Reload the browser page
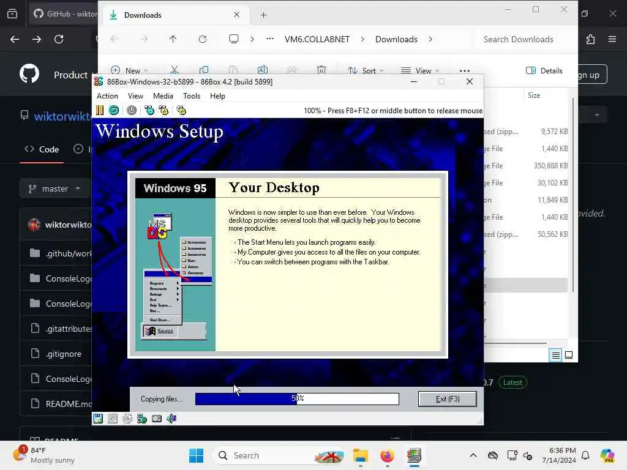 click(59, 39)
